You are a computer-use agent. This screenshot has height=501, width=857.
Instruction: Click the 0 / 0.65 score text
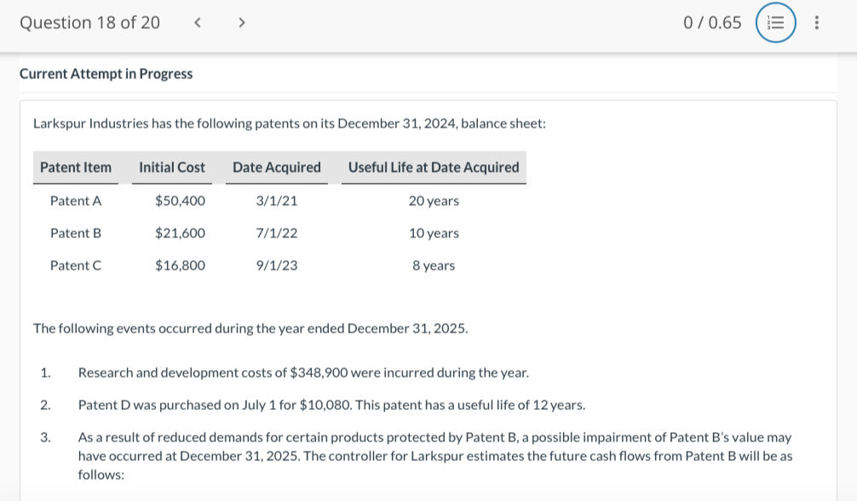712,22
